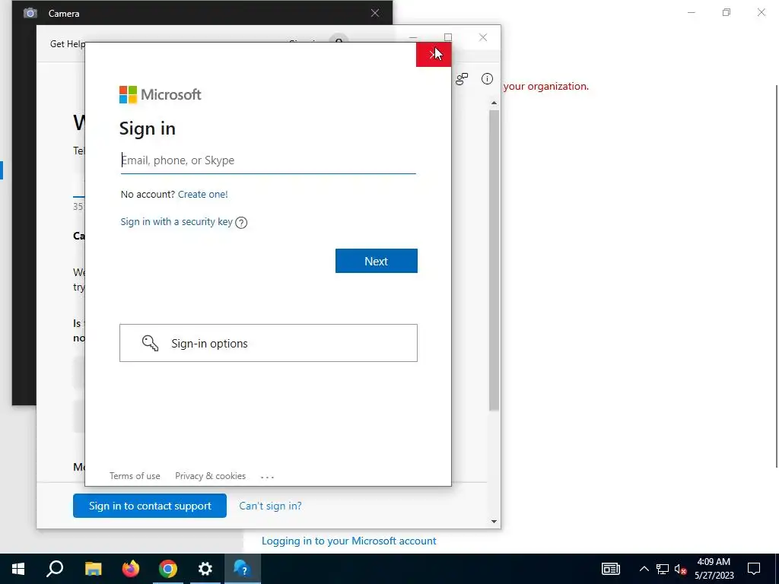Open File Explorer from taskbar

tap(93, 569)
